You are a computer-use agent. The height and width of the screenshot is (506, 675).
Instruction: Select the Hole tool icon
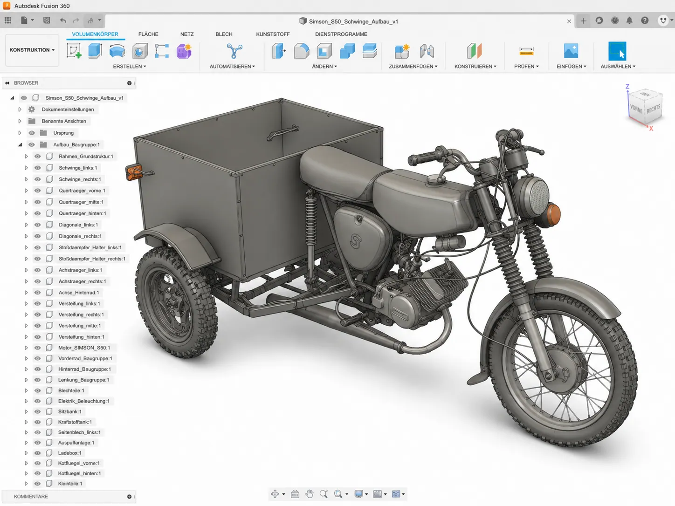click(x=140, y=51)
